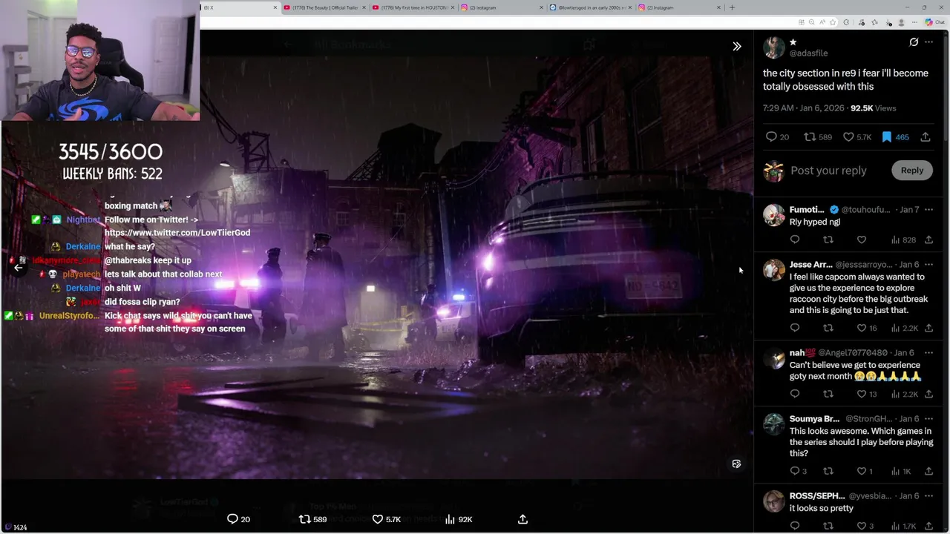This screenshot has width=950, height=534.
Task: Like Jesse Arr's comment with 16 likes
Action: pyautogui.click(x=866, y=328)
